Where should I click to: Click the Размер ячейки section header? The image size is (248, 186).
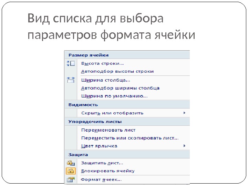tap(127, 55)
